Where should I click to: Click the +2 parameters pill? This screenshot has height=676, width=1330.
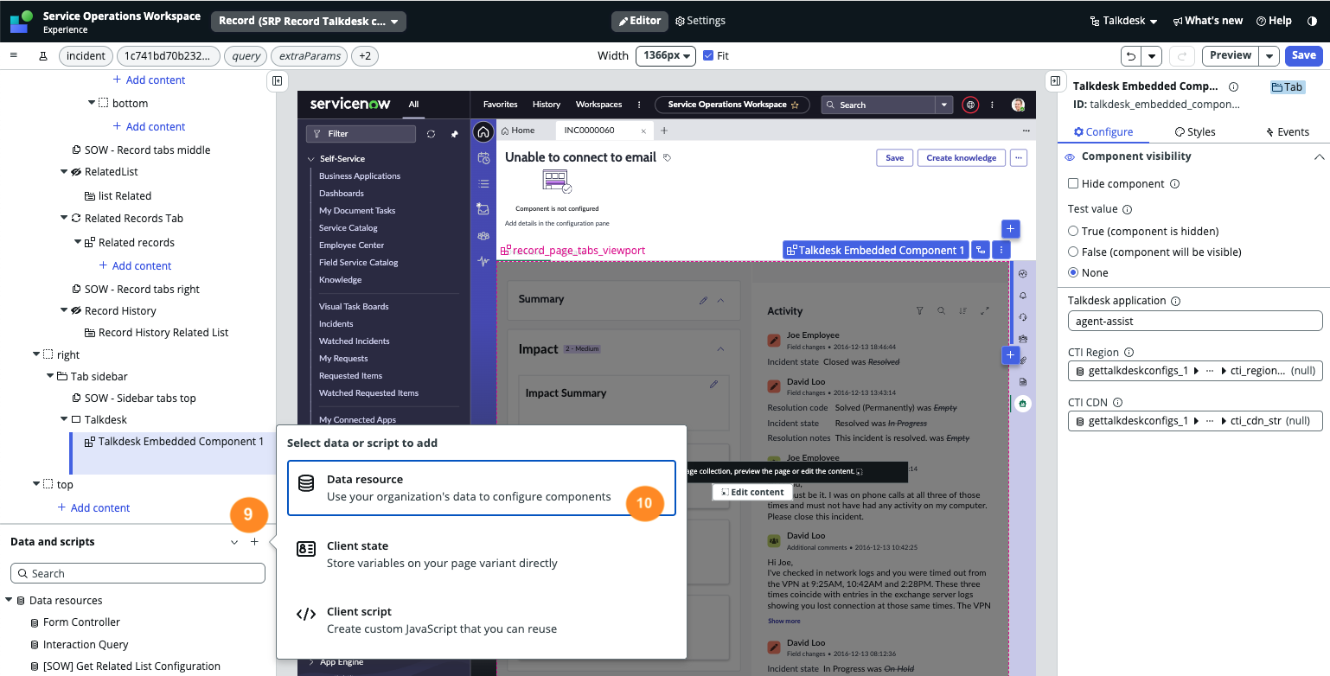coord(365,56)
